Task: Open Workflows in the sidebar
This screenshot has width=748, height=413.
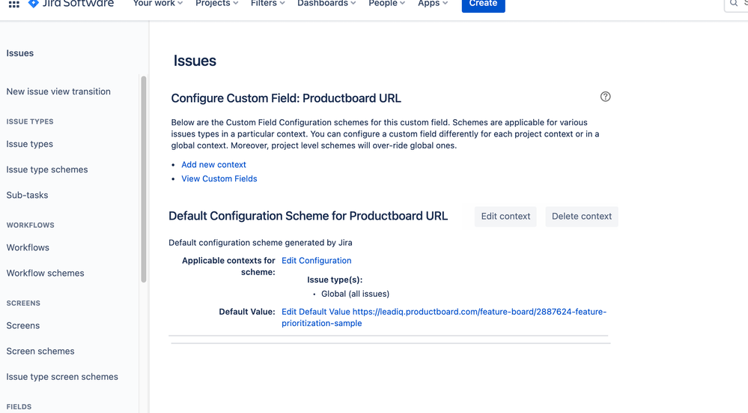Action: 28,248
